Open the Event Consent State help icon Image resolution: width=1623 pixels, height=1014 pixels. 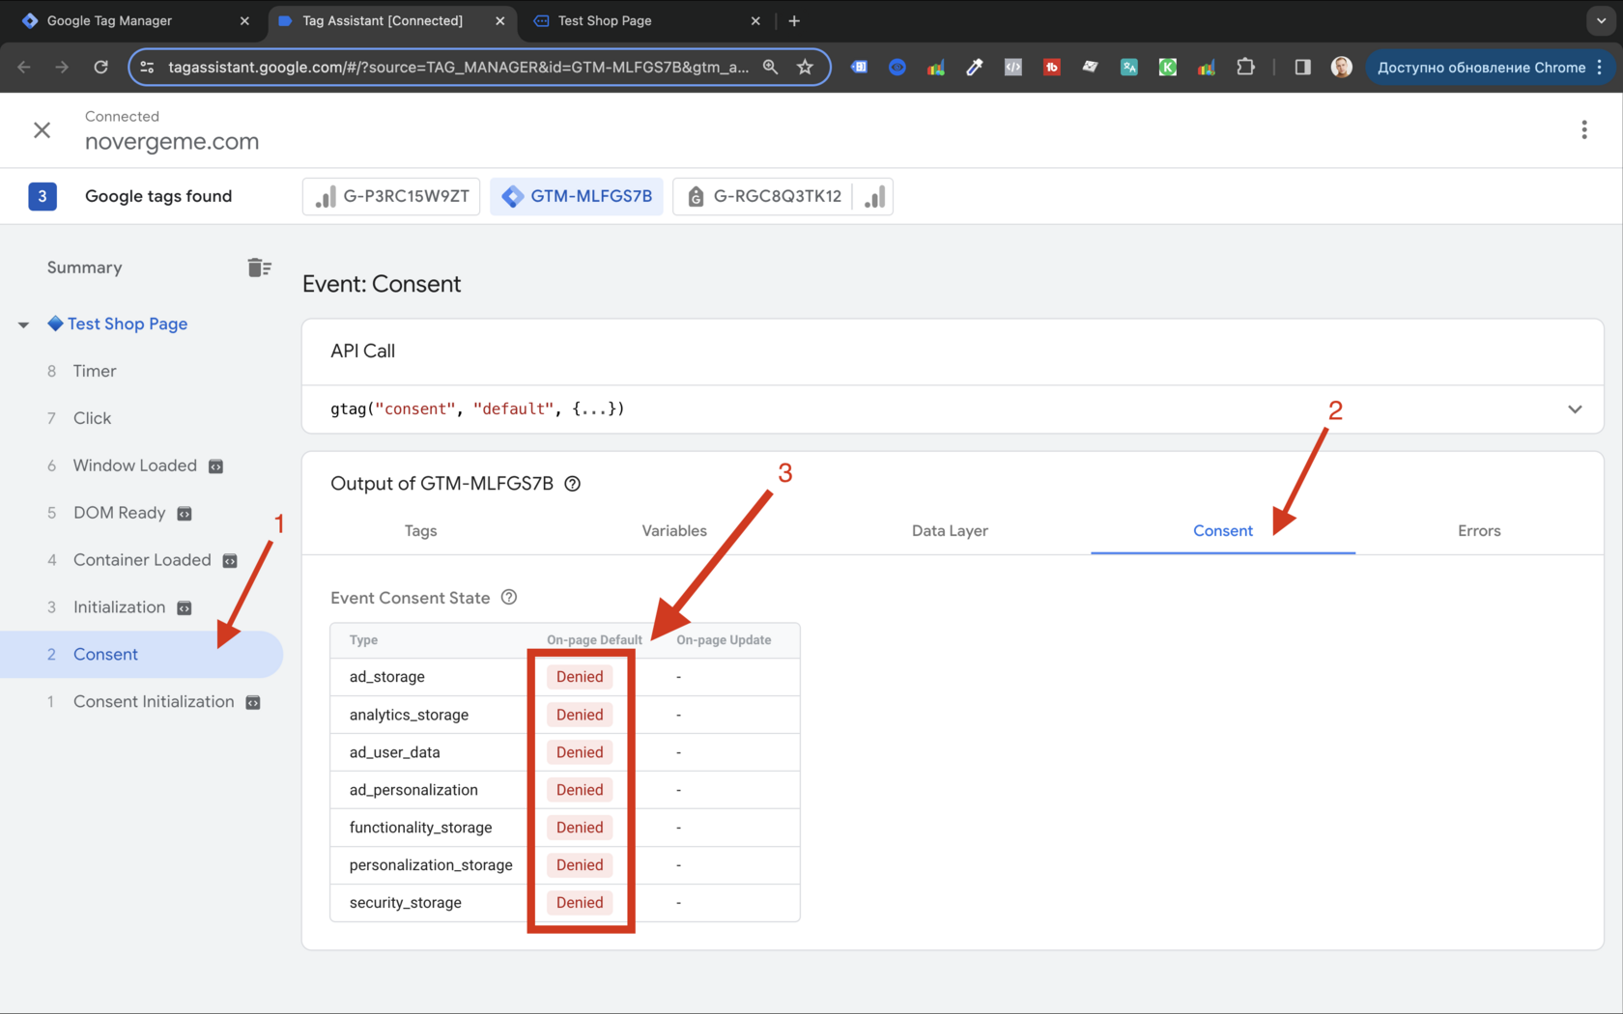click(509, 597)
